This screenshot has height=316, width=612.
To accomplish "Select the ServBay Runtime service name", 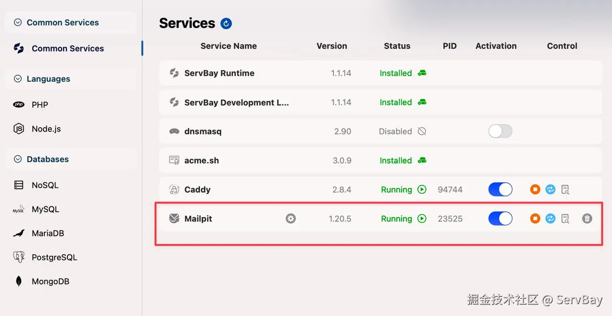I will point(219,73).
